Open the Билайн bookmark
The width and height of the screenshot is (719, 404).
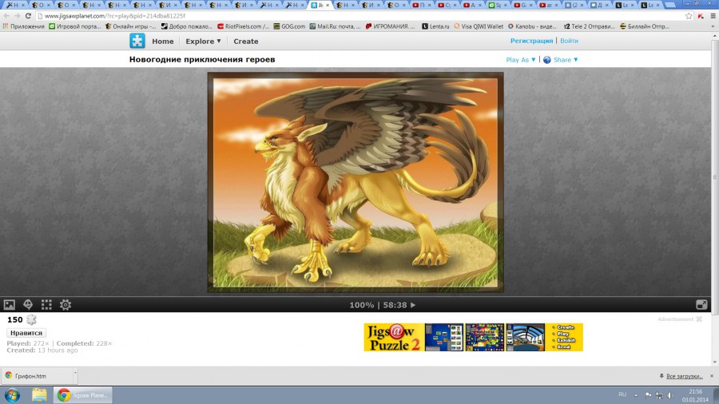coord(644,26)
